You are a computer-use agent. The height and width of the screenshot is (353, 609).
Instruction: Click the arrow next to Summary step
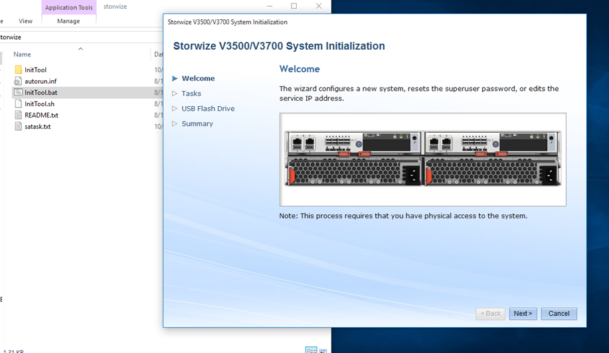tap(175, 124)
